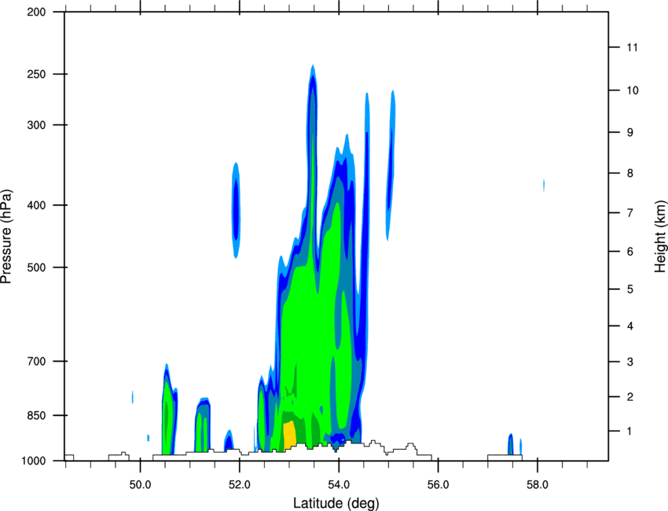Pick height tick label 6
Screen dimensions: 668x511
(630, 252)
